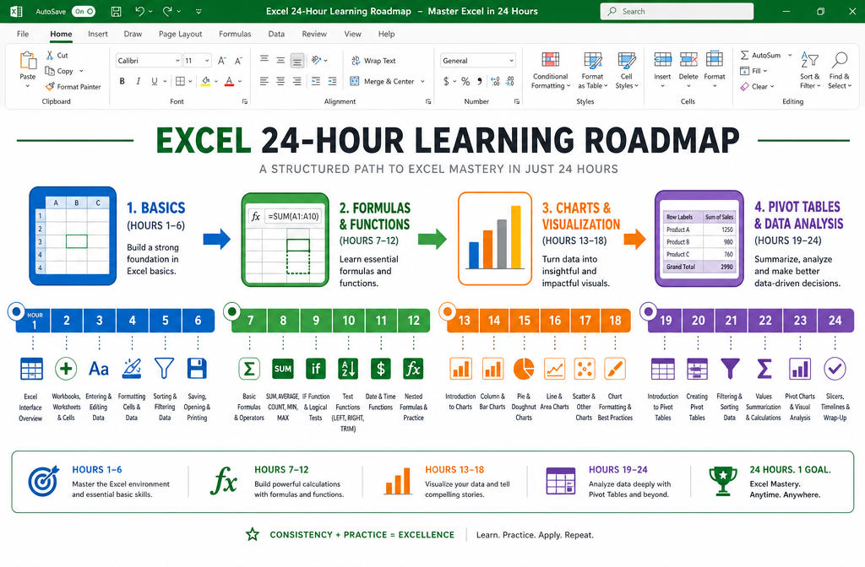Switch to the Data tab
The image size is (865, 567).
pos(276,34)
